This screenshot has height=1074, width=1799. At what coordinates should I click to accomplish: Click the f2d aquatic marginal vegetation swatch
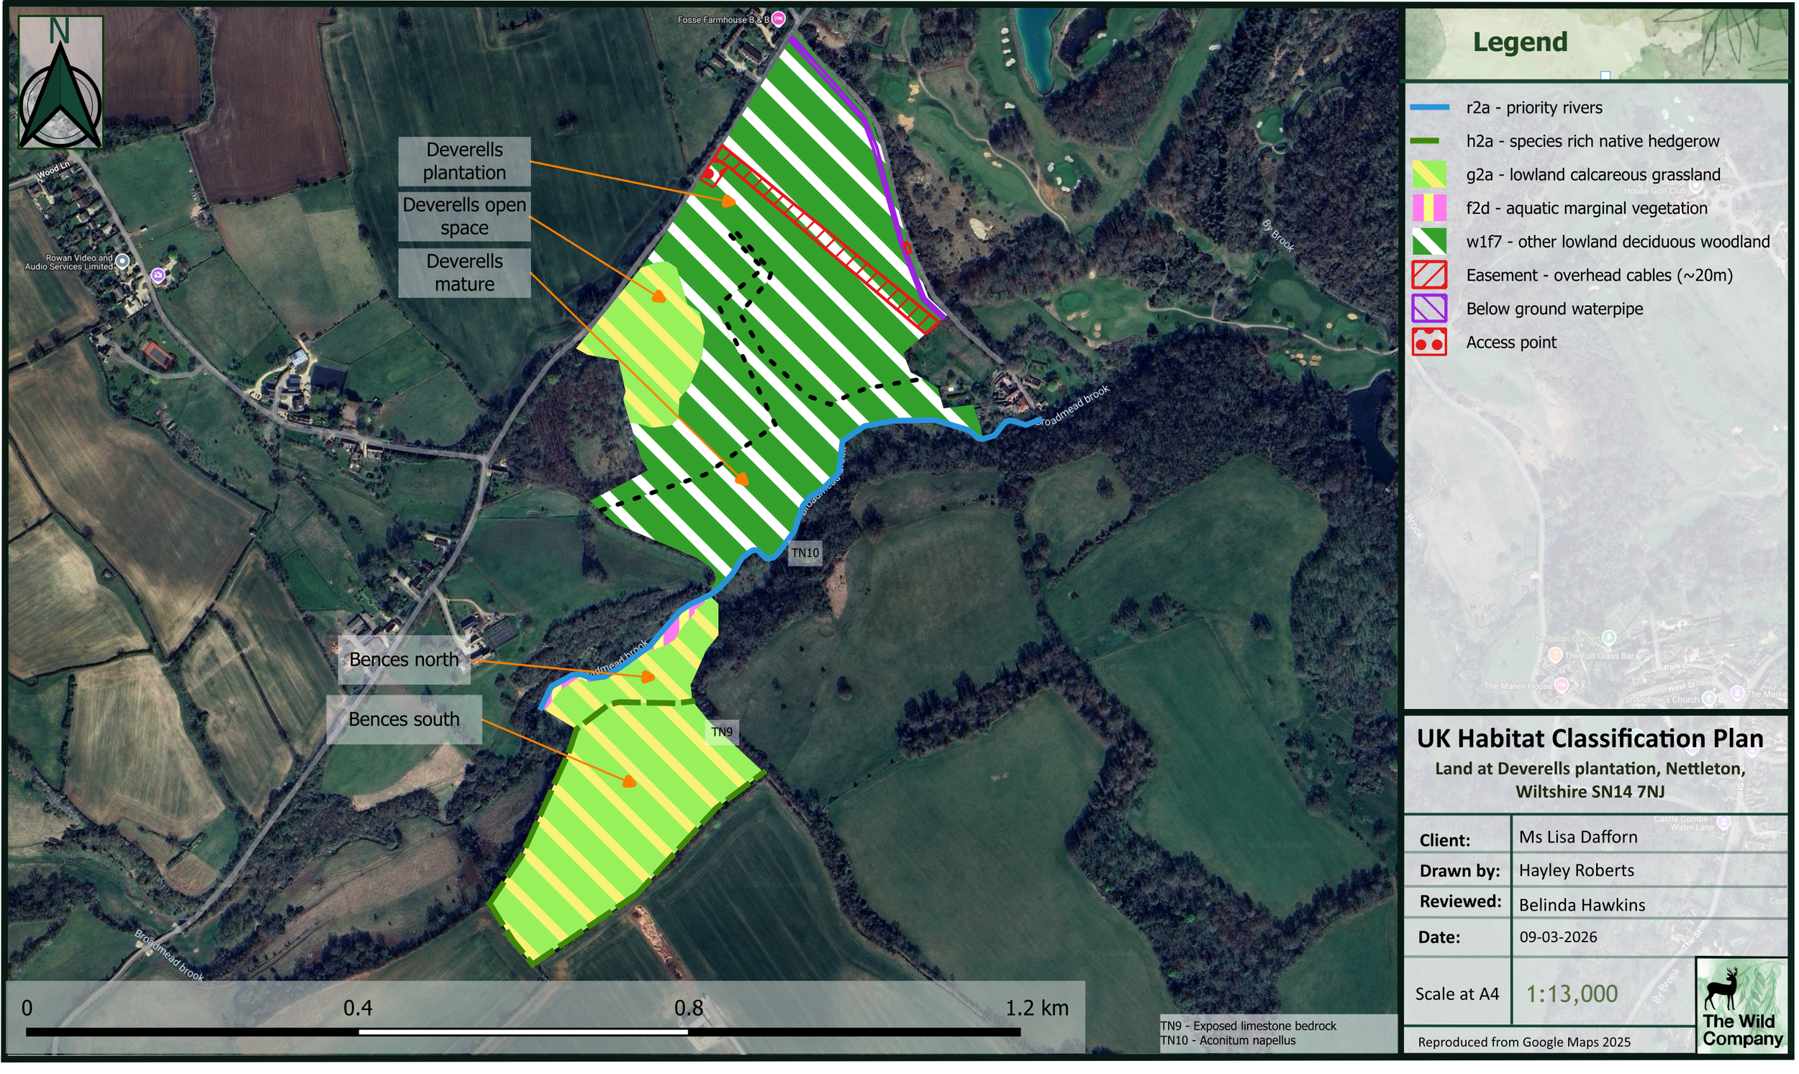(1430, 209)
